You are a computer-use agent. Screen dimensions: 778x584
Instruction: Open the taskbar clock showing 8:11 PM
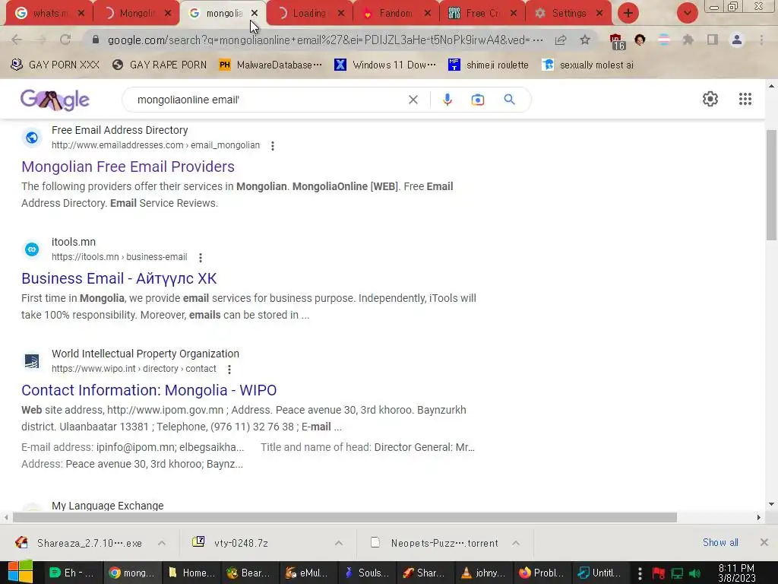point(736,573)
